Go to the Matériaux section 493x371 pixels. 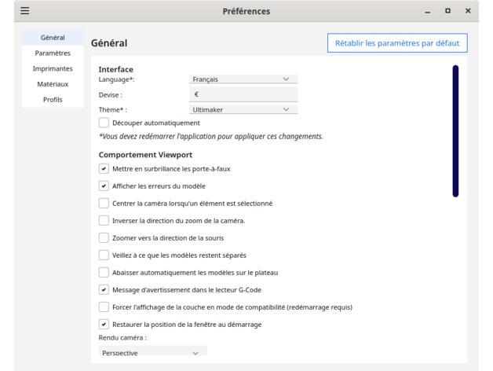pyautogui.click(x=53, y=84)
